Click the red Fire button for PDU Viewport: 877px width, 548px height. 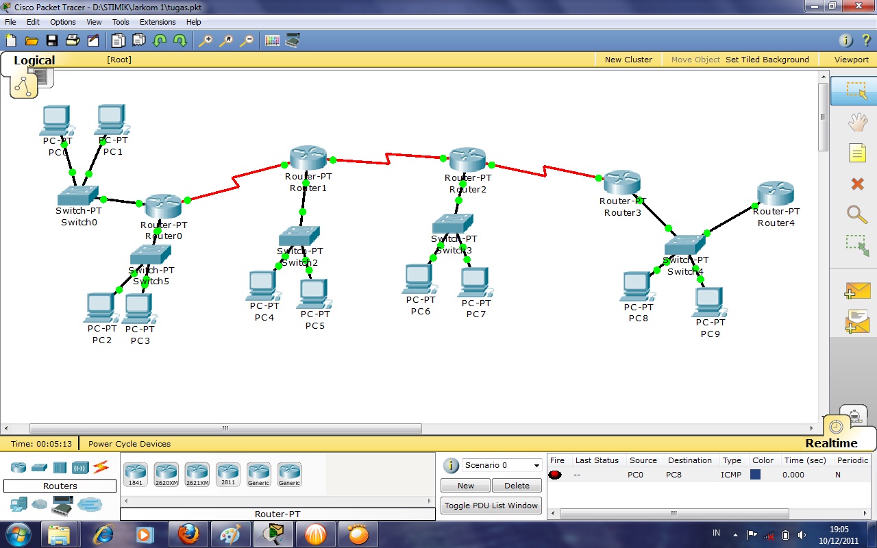[x=555, y=475]
